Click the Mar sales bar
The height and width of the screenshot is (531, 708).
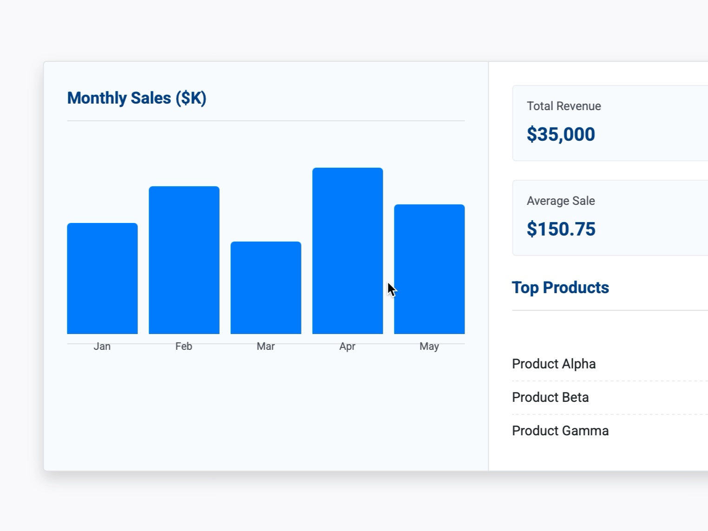266,288
